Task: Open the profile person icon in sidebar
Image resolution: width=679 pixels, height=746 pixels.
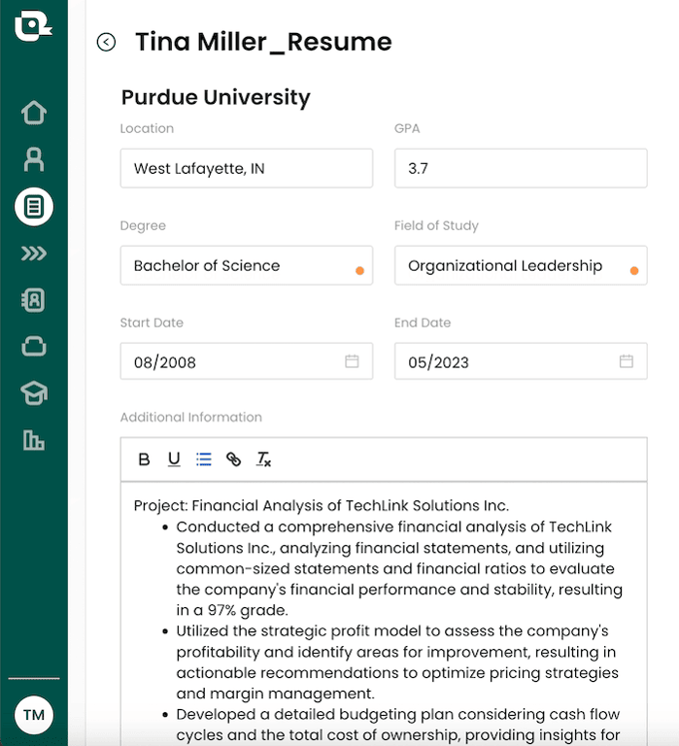Action: [x=34, y=159]
